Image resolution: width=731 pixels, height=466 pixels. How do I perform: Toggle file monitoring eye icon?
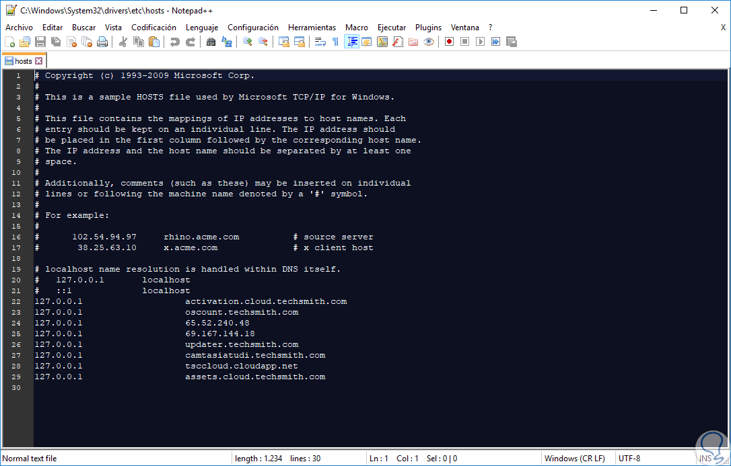pos(429,42)
